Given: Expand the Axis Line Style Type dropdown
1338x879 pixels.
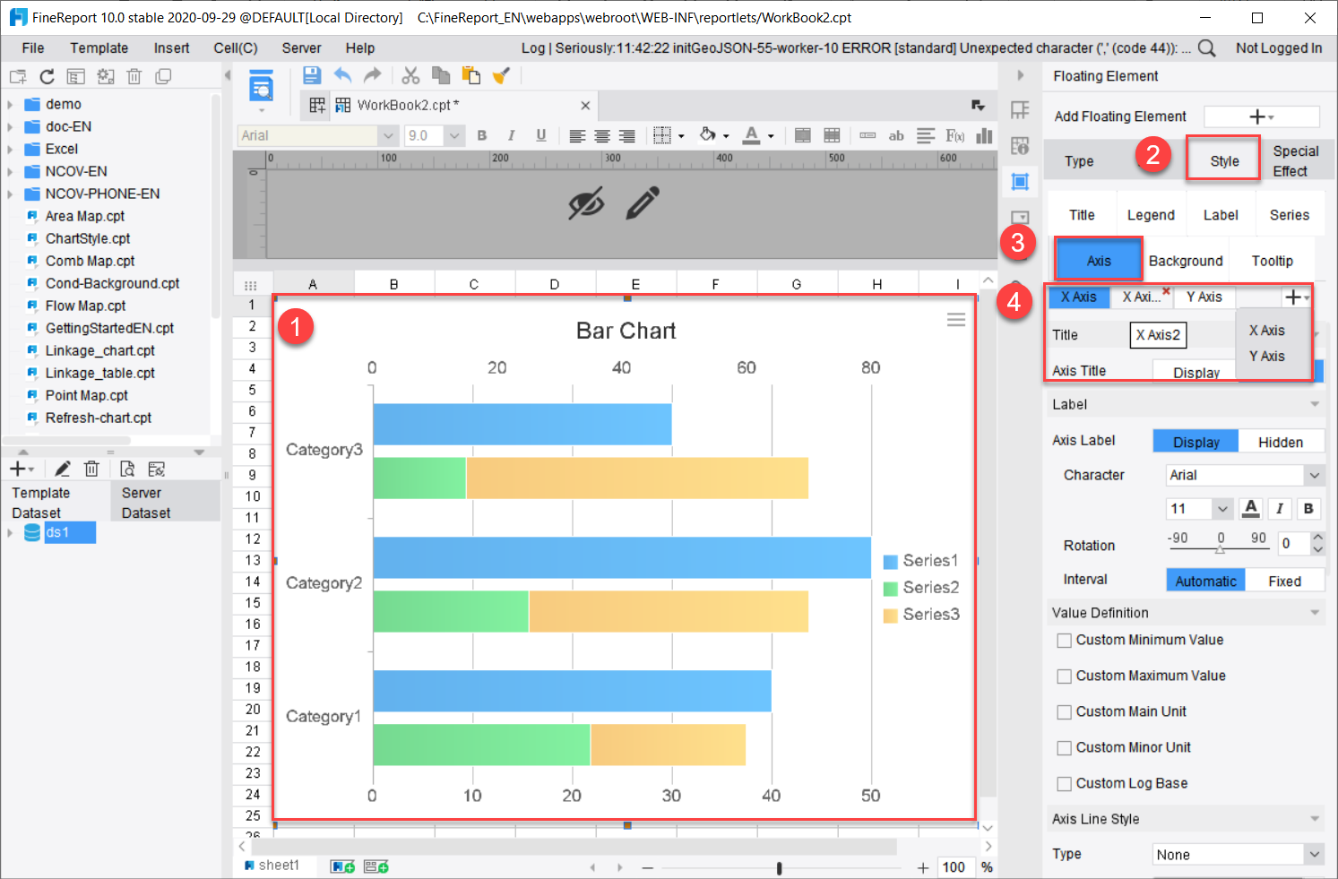Looking at the screenshot, I should (x=1237, y=854).
